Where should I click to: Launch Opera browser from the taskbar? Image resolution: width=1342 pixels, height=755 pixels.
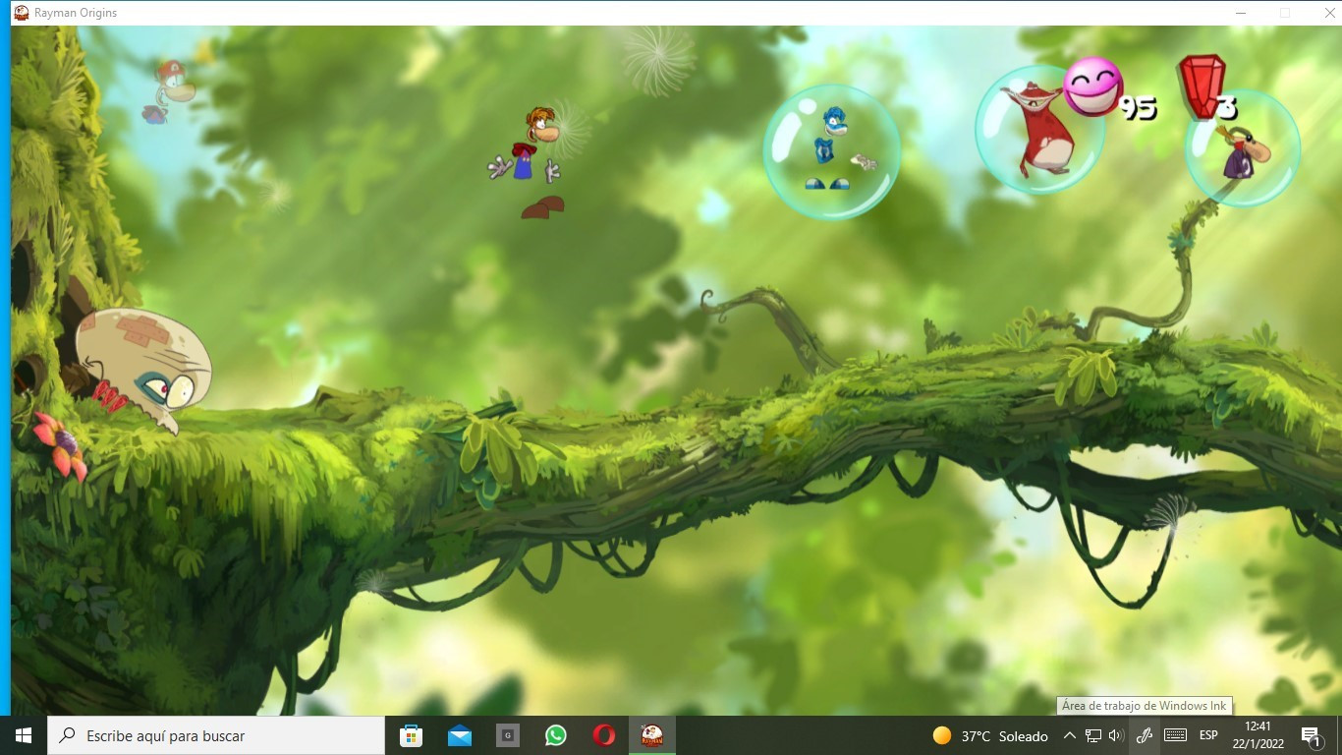pos(603,734)
